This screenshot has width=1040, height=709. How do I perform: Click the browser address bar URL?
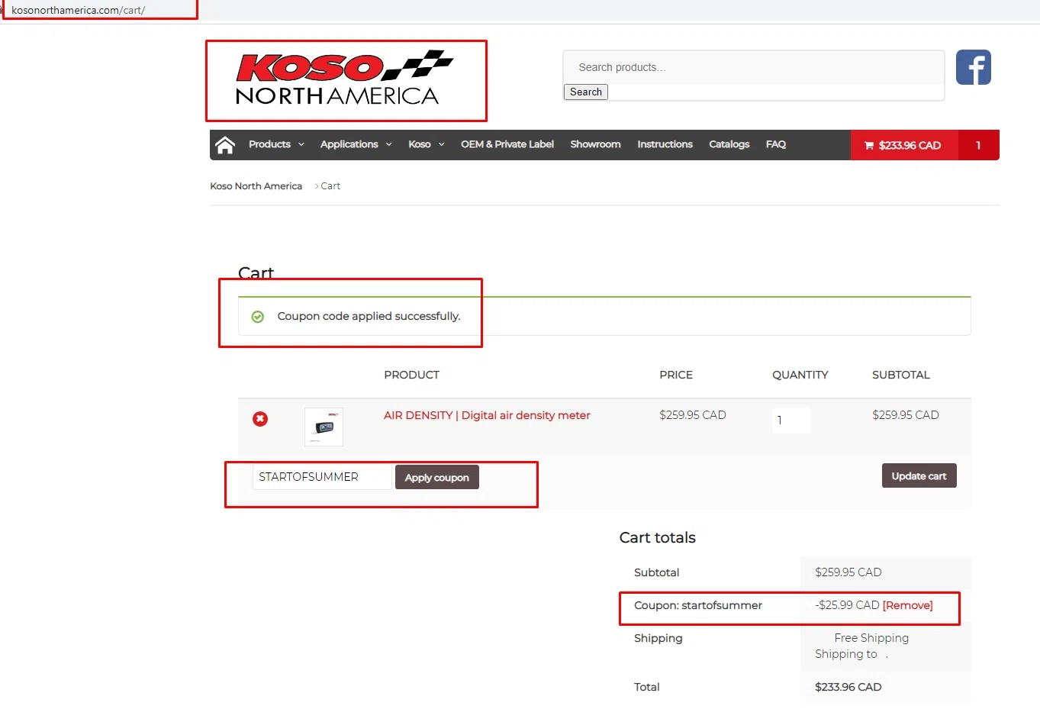pyautogui.click(x=78, y=10)
